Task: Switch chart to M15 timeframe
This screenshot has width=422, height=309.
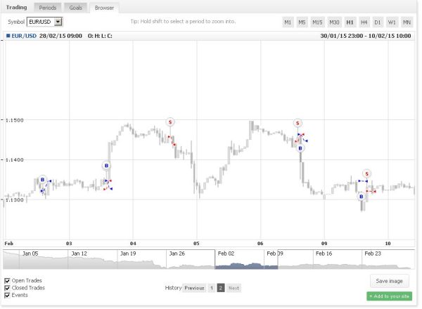Action: [x=318, y=22]
